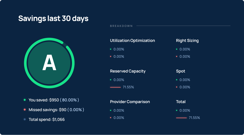Click the 71.55% value under Reserved Capacity
The width and height of the screenshot is (244, 135).
[x=128, y=87]
